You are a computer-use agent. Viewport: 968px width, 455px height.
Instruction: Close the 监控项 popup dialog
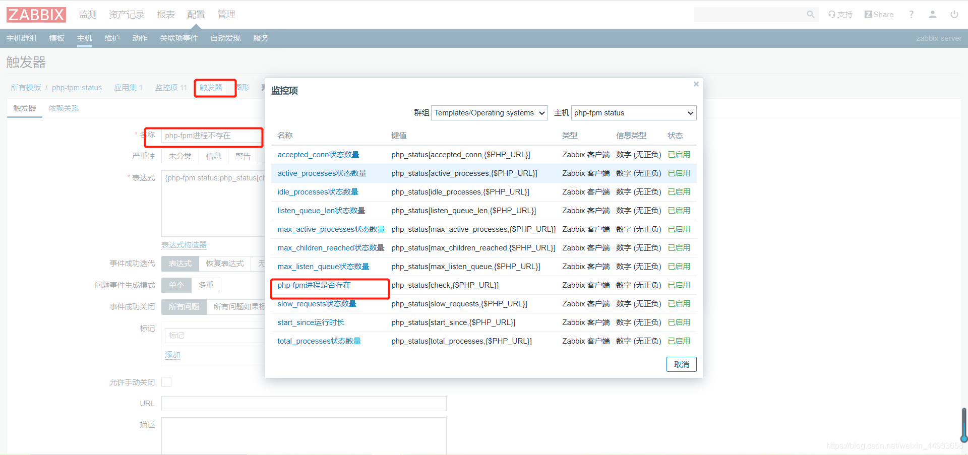click(x=696, y=84)
